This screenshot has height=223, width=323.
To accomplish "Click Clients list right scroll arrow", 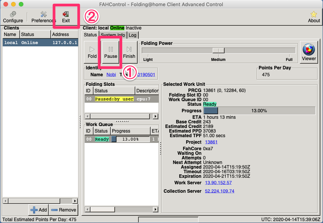I will [75, 201].
